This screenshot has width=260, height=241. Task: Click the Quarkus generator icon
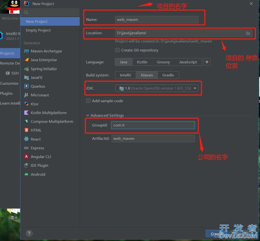[x=26, y=86]
